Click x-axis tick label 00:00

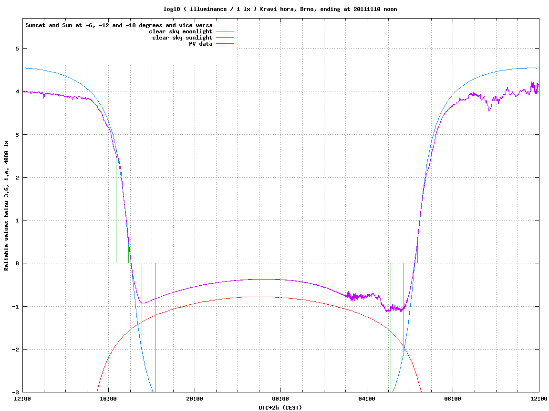click(x=281, y=399)
